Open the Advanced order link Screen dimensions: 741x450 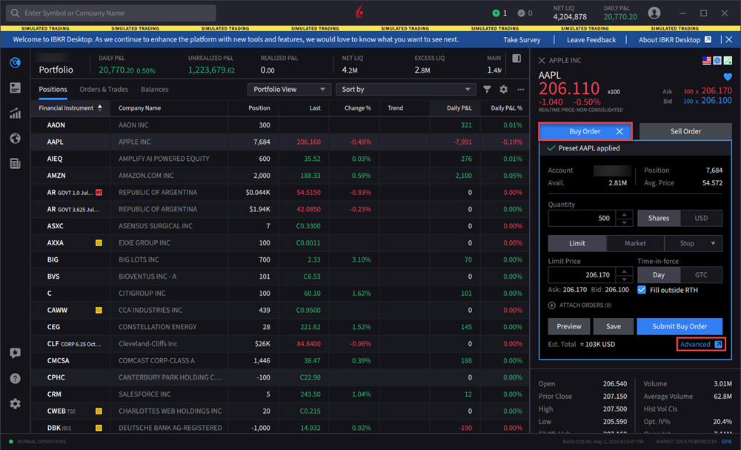[701, 344]
